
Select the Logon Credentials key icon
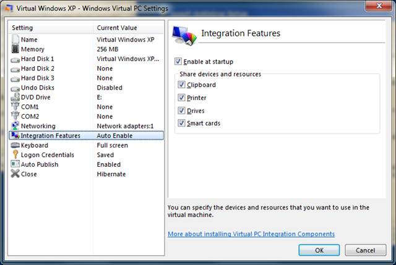pos(15,155)
